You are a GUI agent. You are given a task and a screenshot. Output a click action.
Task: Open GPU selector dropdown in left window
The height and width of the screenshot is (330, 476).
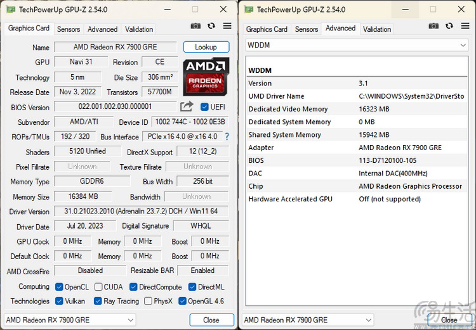tap(70, 320)
